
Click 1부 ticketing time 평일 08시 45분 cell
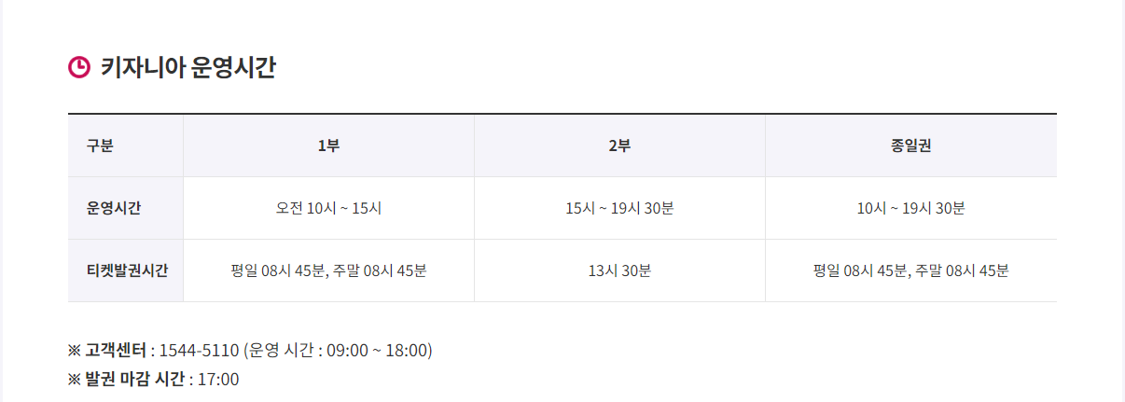coord(328,270)
